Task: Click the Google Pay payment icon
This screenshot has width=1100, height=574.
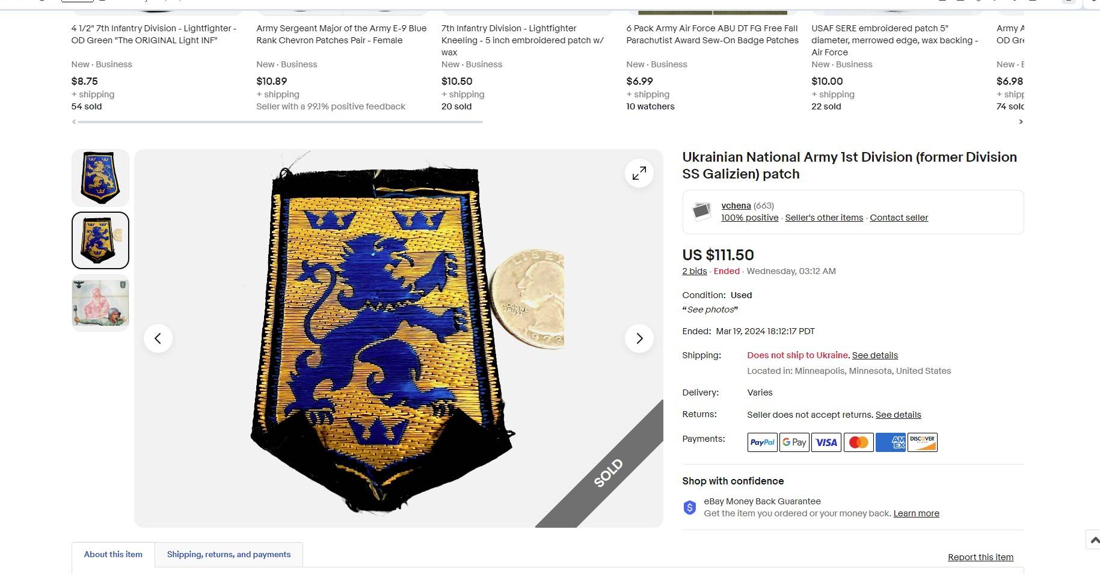Action: pyautogui.click(x=794, y=442)
